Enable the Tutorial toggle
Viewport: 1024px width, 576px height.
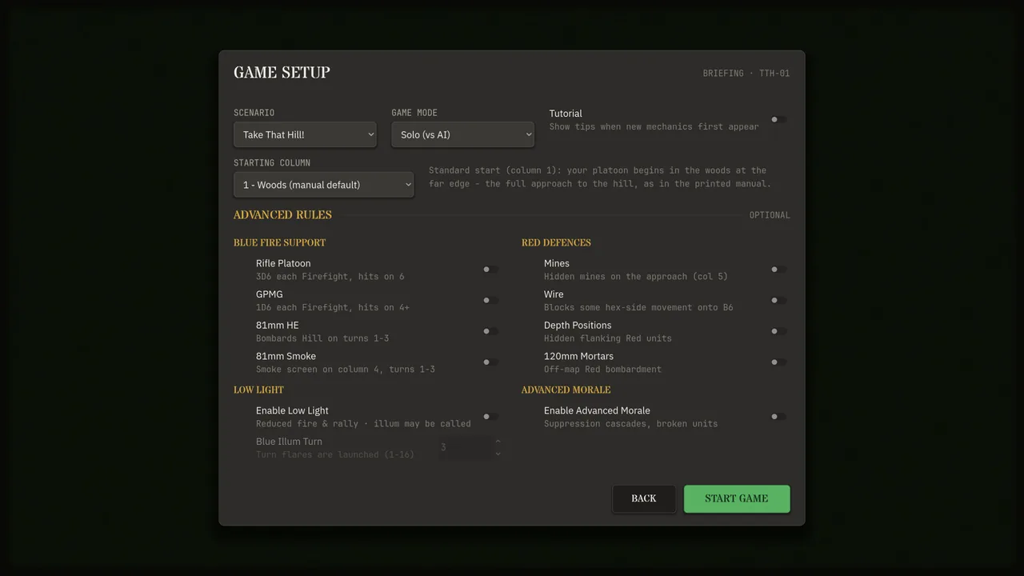tap(778, 120)
